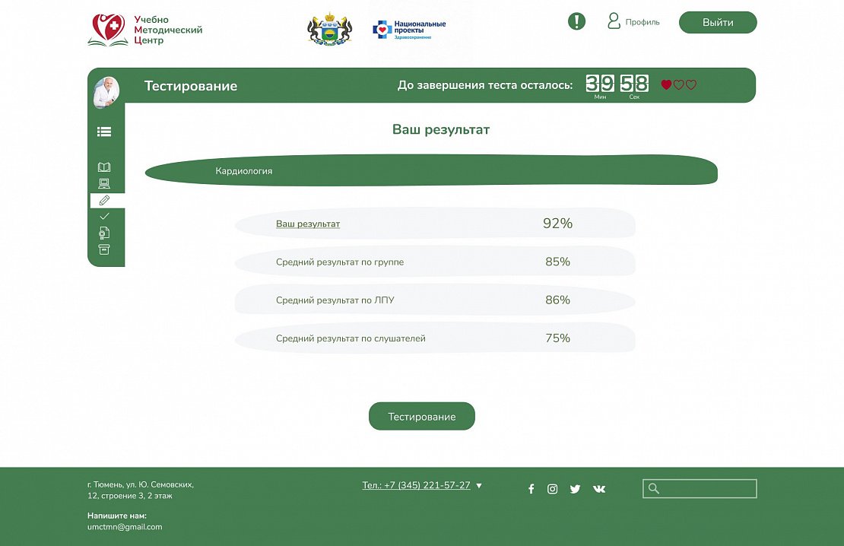The width and height of the screenshot is (844, 546).
Task: Open the Instagram social link
Action: (553, 489)
